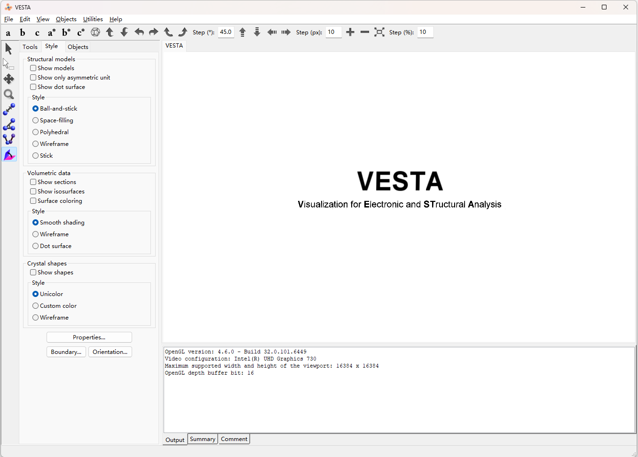The width and height of the screenshot is (638, 457).
Task: Open the Utilities menu
Action: click(93, 19)
